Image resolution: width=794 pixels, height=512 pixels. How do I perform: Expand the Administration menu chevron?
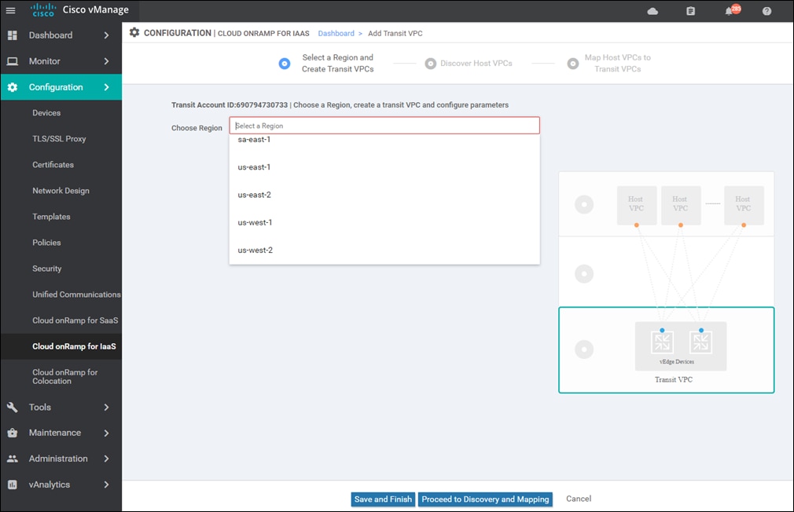tap(106, 459)
